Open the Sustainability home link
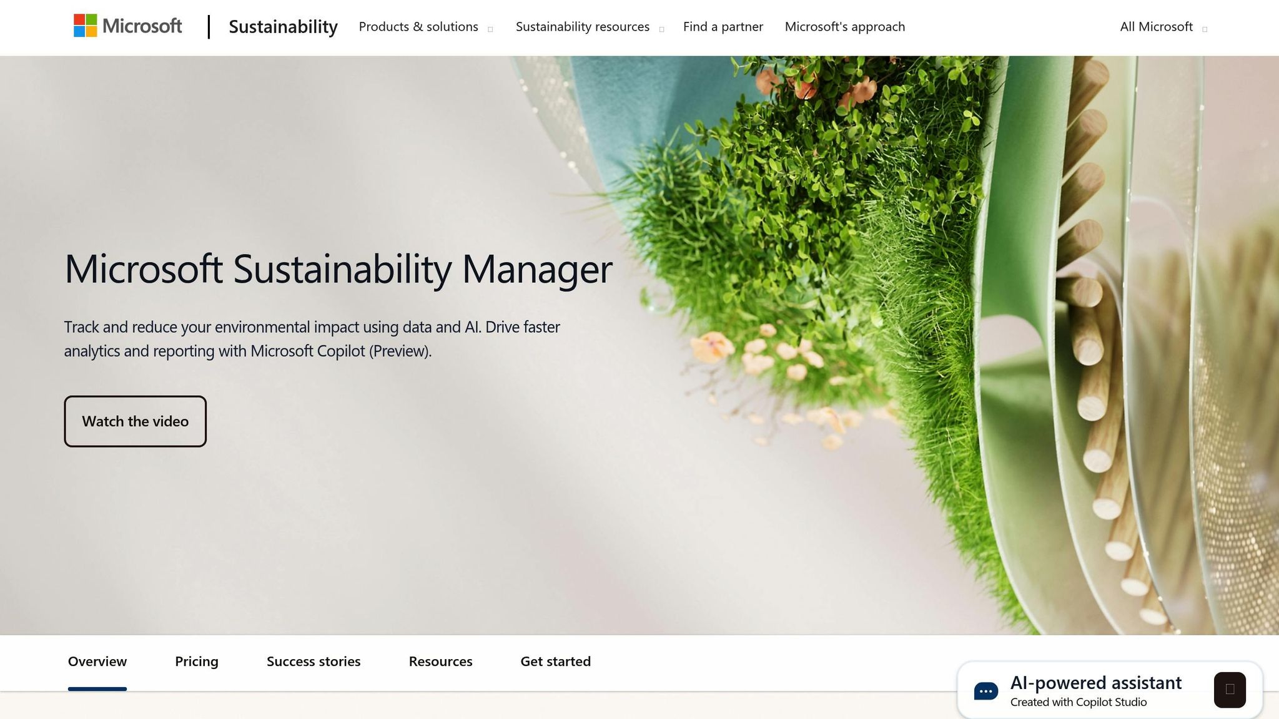This screenshot has width=1279, height=719. 283,27
